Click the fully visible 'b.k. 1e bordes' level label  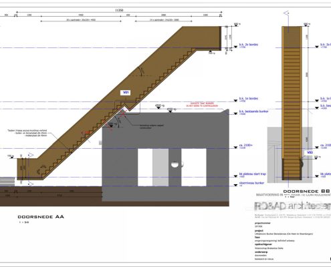tap(249, 98)
